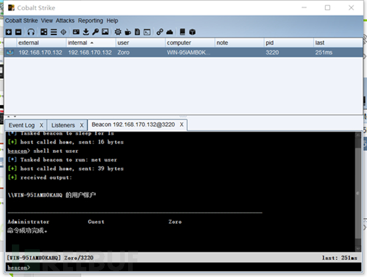The height and width of the screenshot is (277, 367).
Task: Click the minus icon to disconnect
Action: 19,32
